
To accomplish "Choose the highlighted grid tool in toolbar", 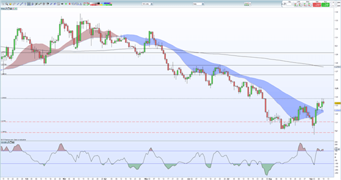I will (x=29, y=4).
